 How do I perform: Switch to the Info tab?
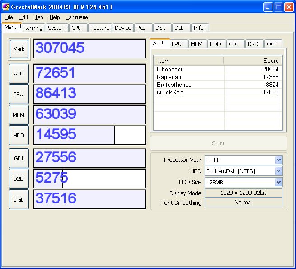(200, 28)
